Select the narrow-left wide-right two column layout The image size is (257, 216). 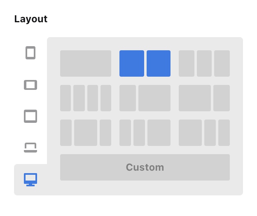pyautogui.click(x=145, y=98)
